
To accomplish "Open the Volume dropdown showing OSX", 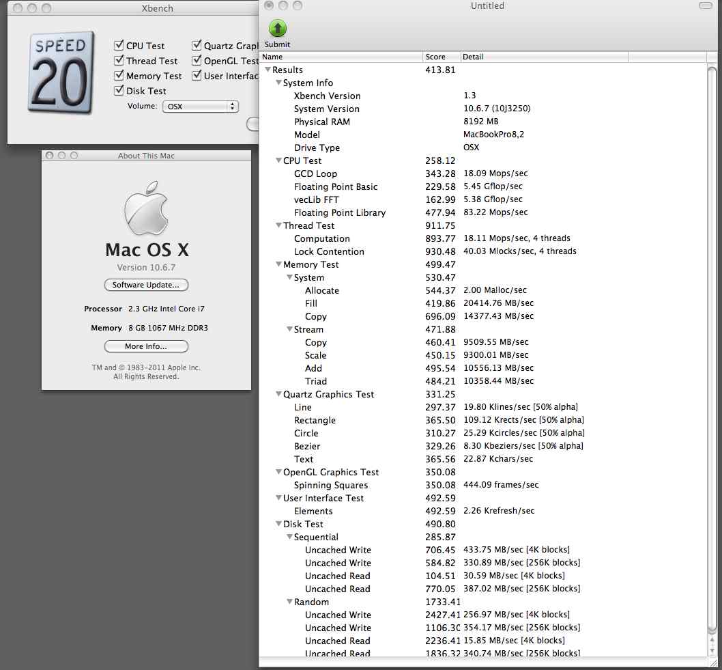I will (x=201, y=107).
